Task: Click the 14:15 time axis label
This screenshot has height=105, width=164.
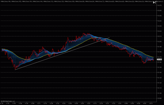Action: 151,103
